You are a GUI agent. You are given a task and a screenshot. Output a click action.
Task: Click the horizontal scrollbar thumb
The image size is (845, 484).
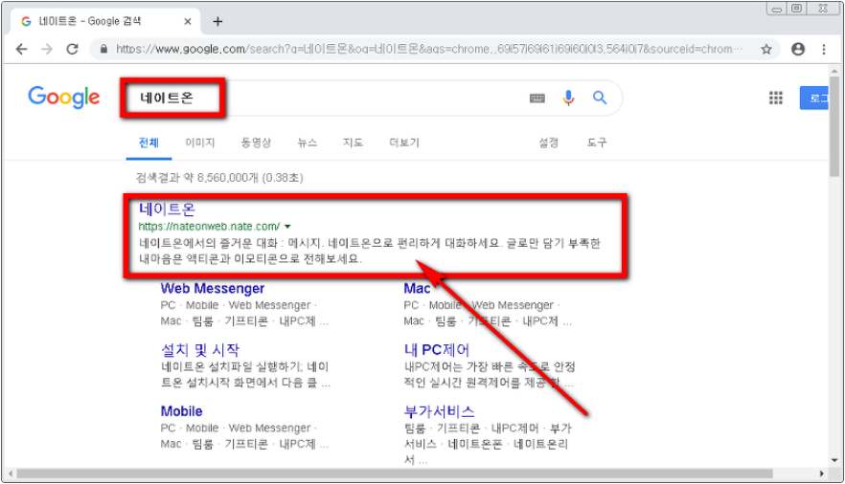click(394, 473)
